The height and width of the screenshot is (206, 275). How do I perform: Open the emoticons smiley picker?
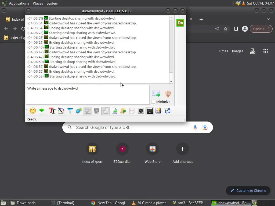pos(32,111)
